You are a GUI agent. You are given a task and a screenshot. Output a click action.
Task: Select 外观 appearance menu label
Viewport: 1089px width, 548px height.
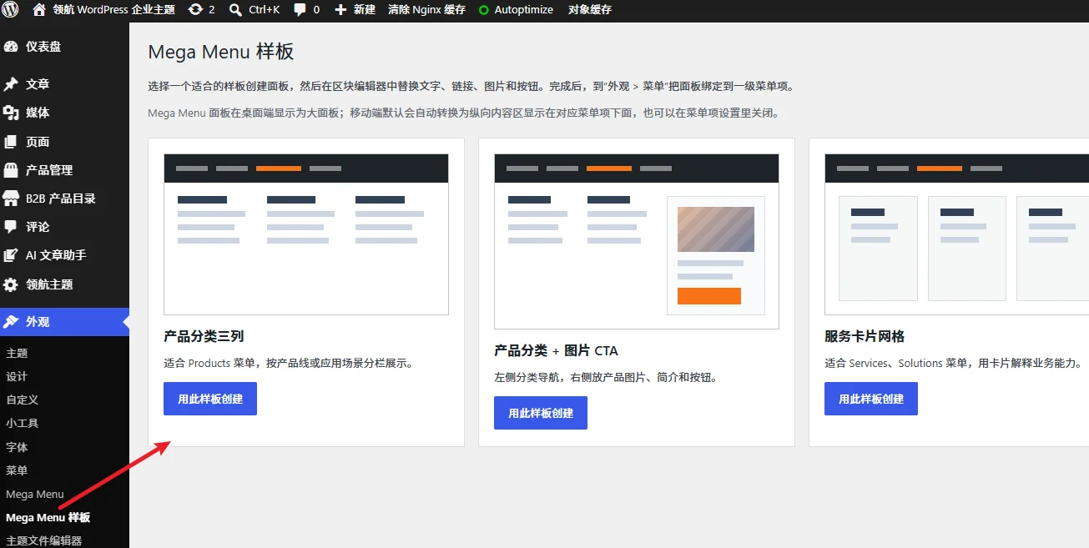[x=38, y=322]
